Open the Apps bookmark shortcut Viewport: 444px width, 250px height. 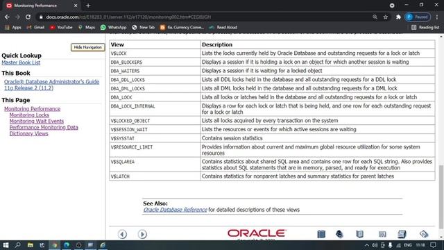[13, 28]
